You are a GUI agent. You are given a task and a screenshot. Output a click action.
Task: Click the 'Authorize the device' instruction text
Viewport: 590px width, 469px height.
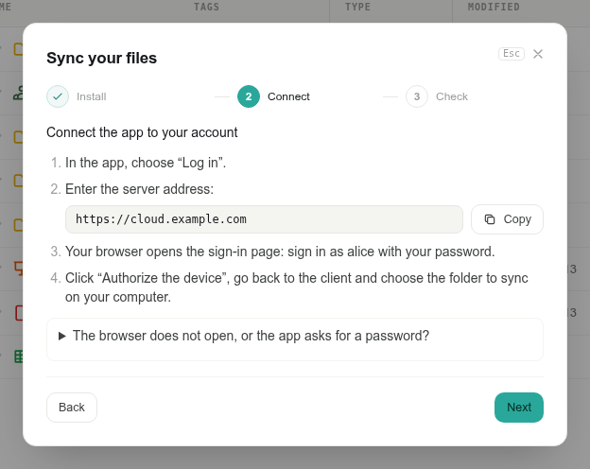pyautogui.click(x=297, y=287)
